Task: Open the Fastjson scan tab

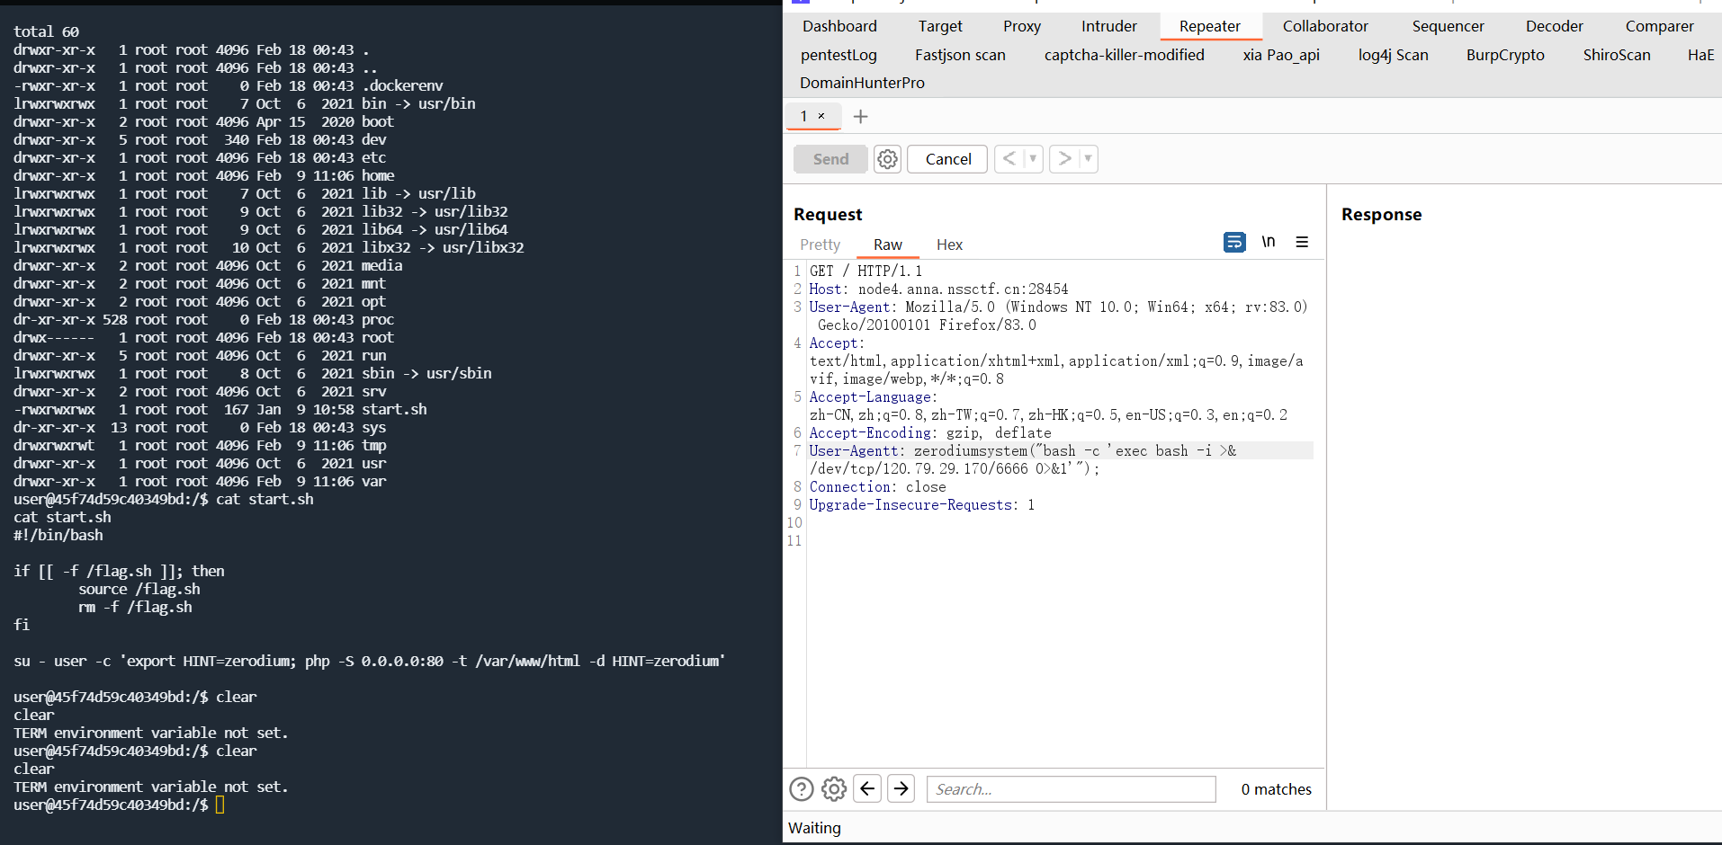Action: (x=960, y=55)
